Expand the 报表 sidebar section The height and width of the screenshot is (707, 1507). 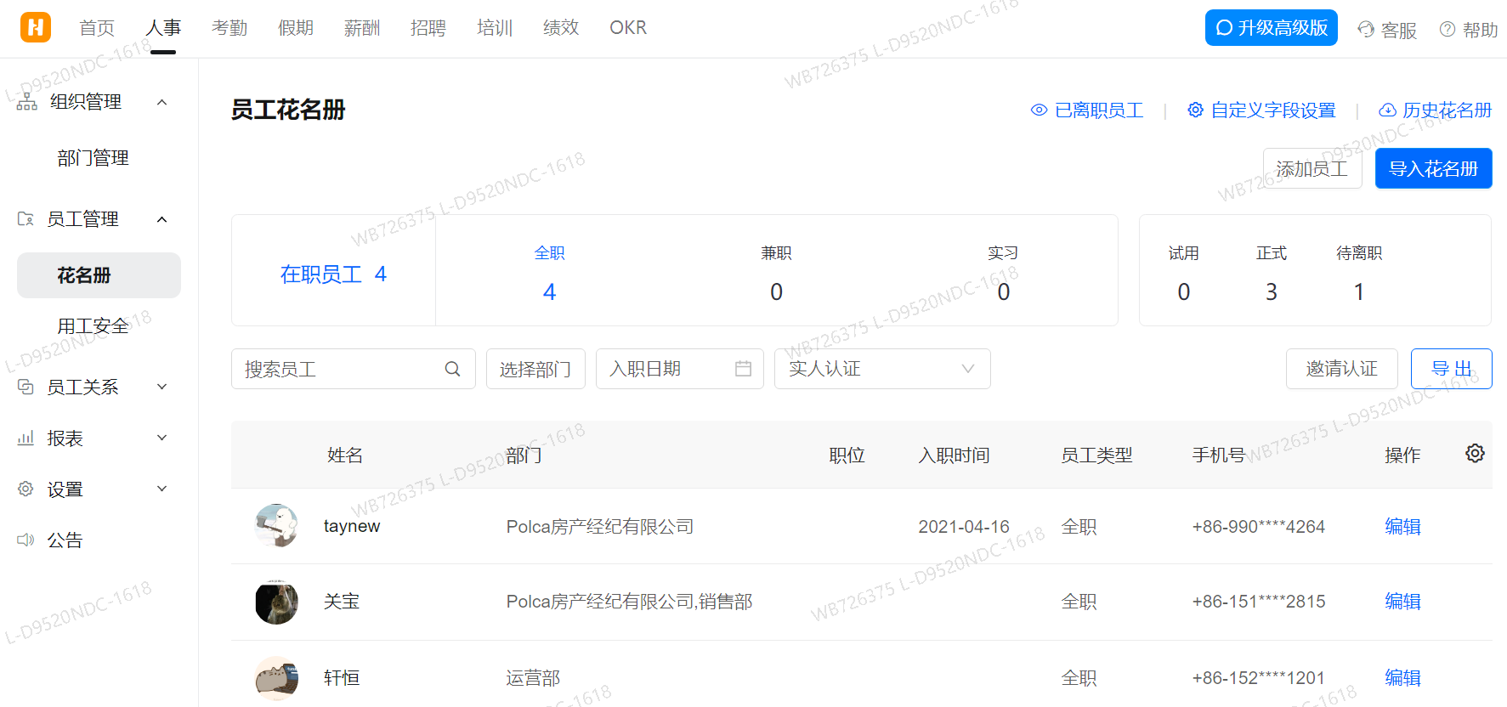pyautogui.click(x=161, y=438)
